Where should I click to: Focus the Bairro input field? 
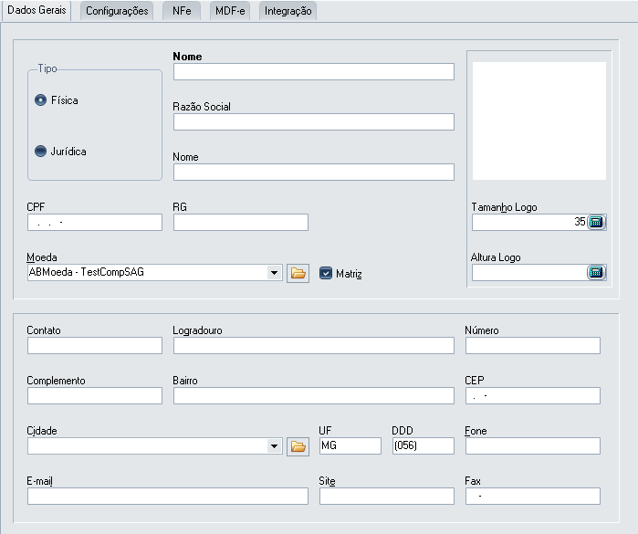(314, 395)
